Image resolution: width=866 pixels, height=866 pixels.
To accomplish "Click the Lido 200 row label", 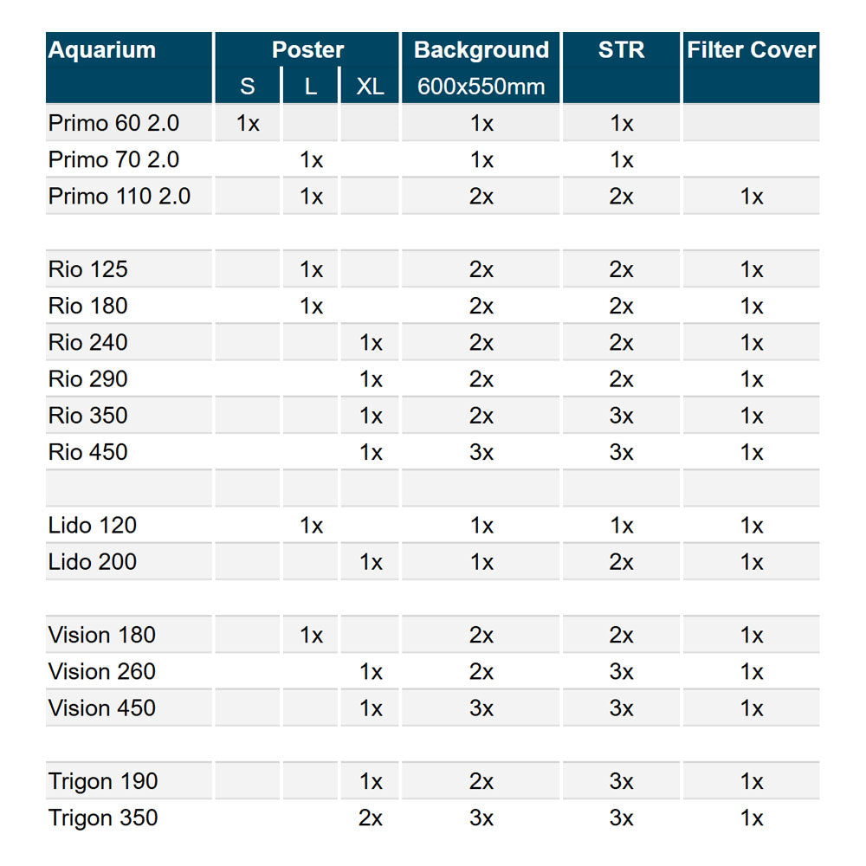I will click(93, 562).
